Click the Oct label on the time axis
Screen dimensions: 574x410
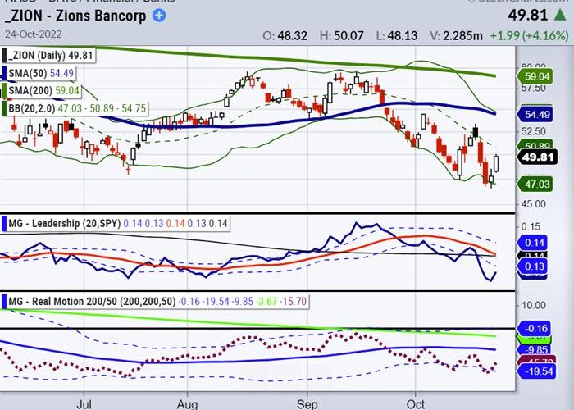coord(416,404)
